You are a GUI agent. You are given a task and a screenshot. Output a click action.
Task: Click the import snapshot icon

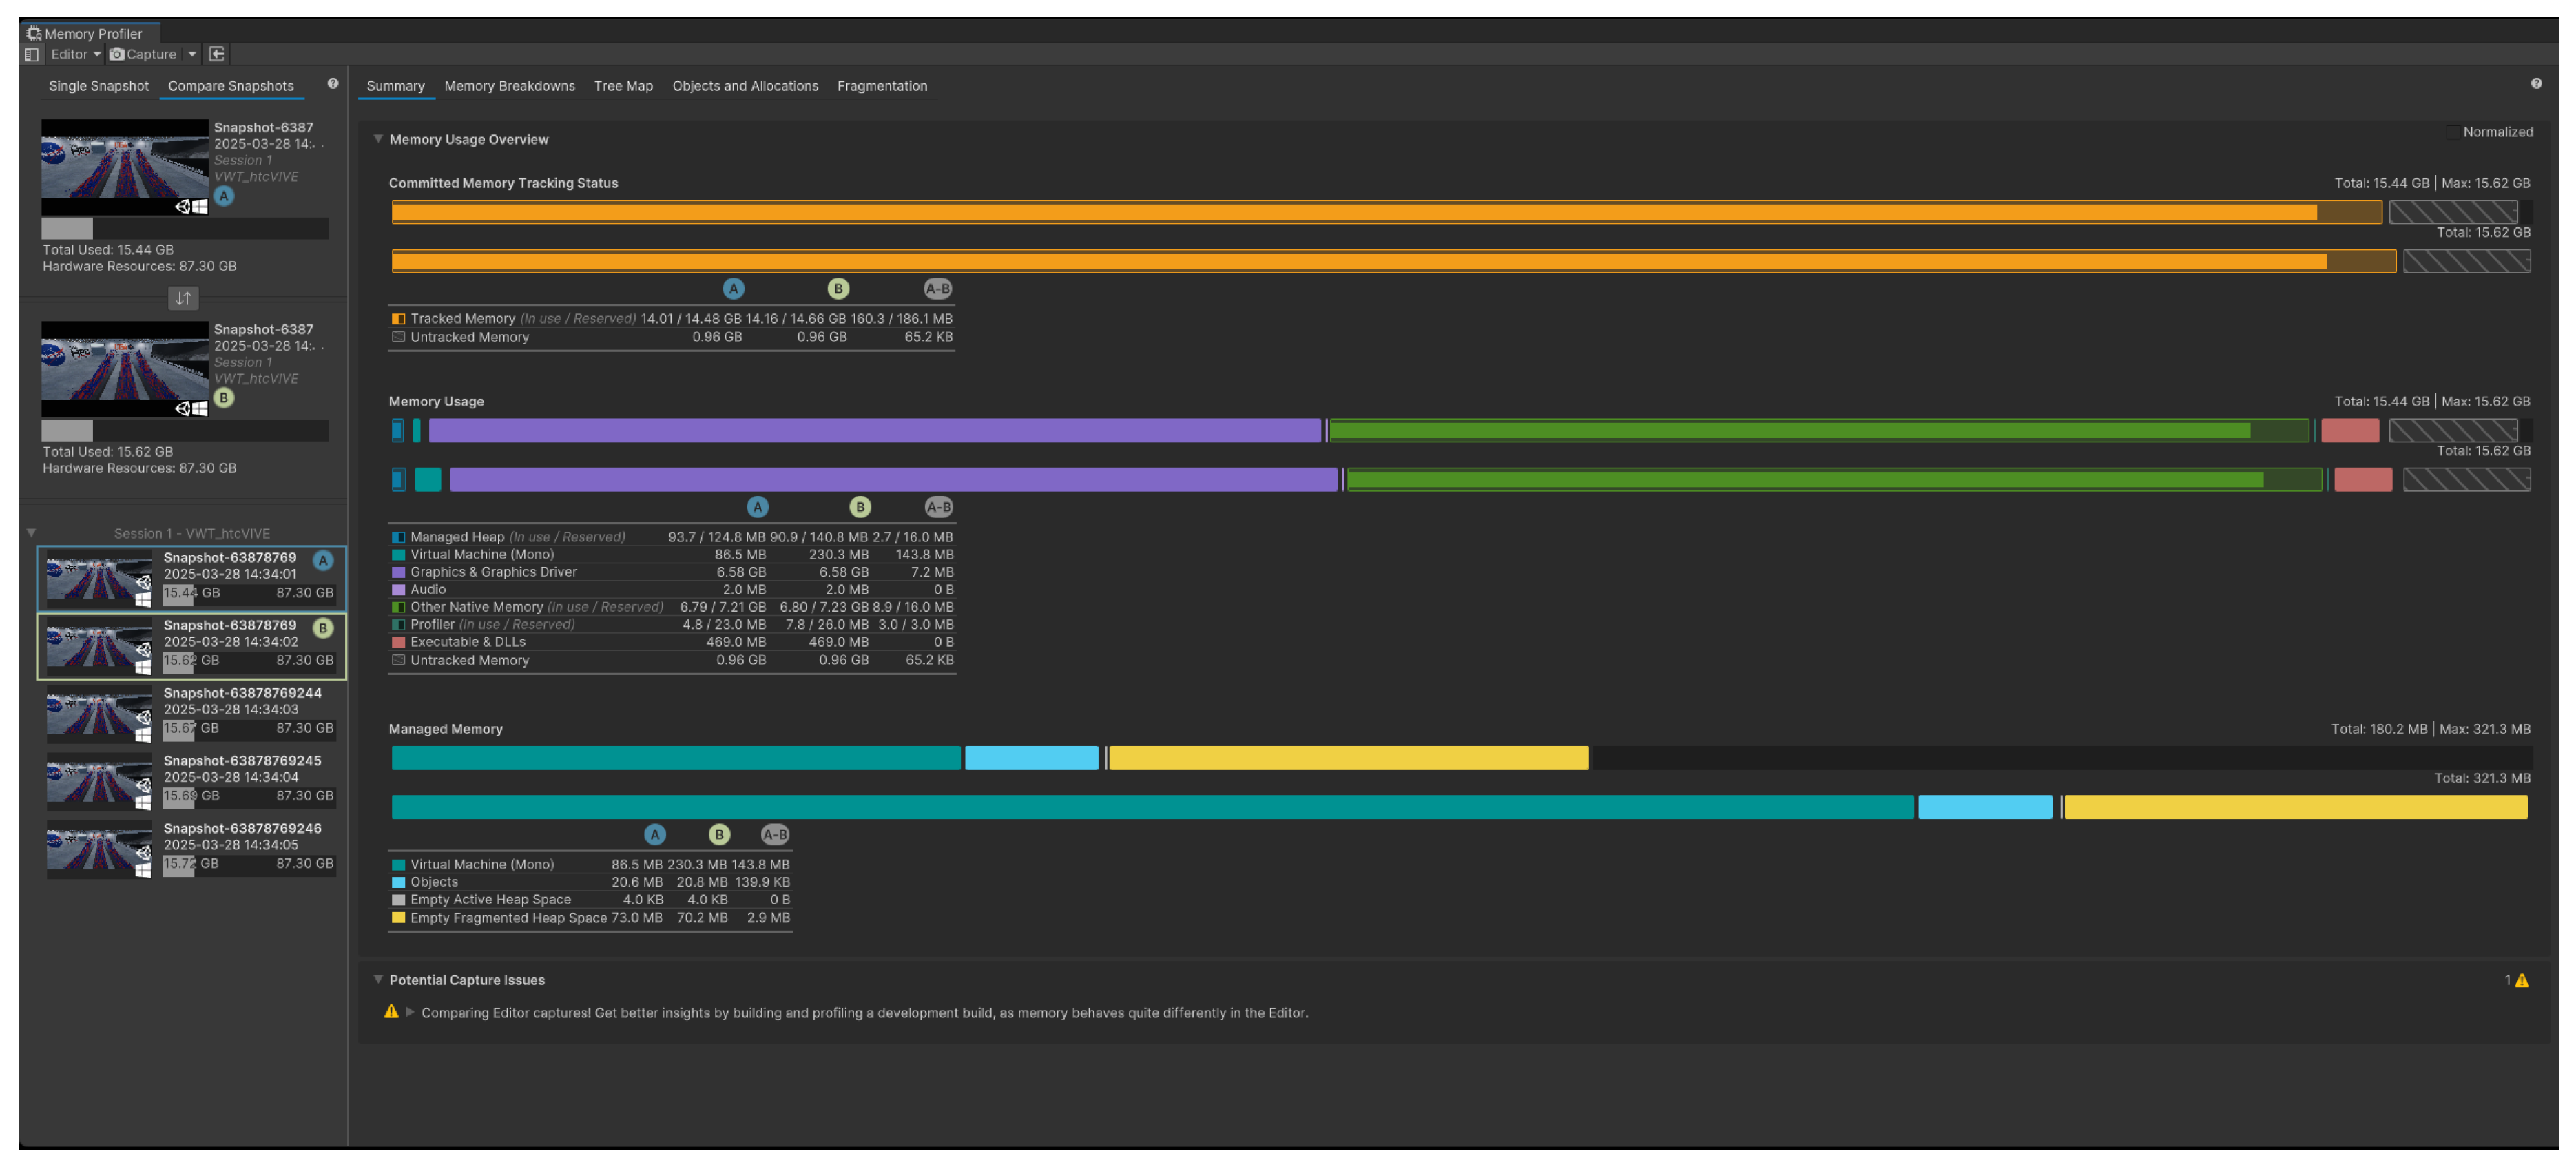(x=217, y=54)
